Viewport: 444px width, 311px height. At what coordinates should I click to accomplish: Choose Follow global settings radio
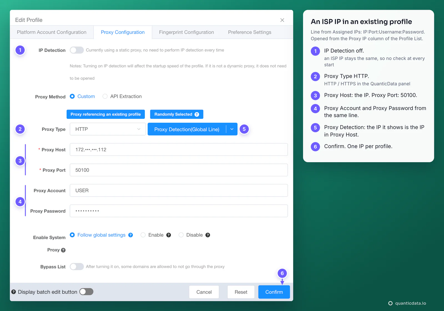click(x=72, y=235)
